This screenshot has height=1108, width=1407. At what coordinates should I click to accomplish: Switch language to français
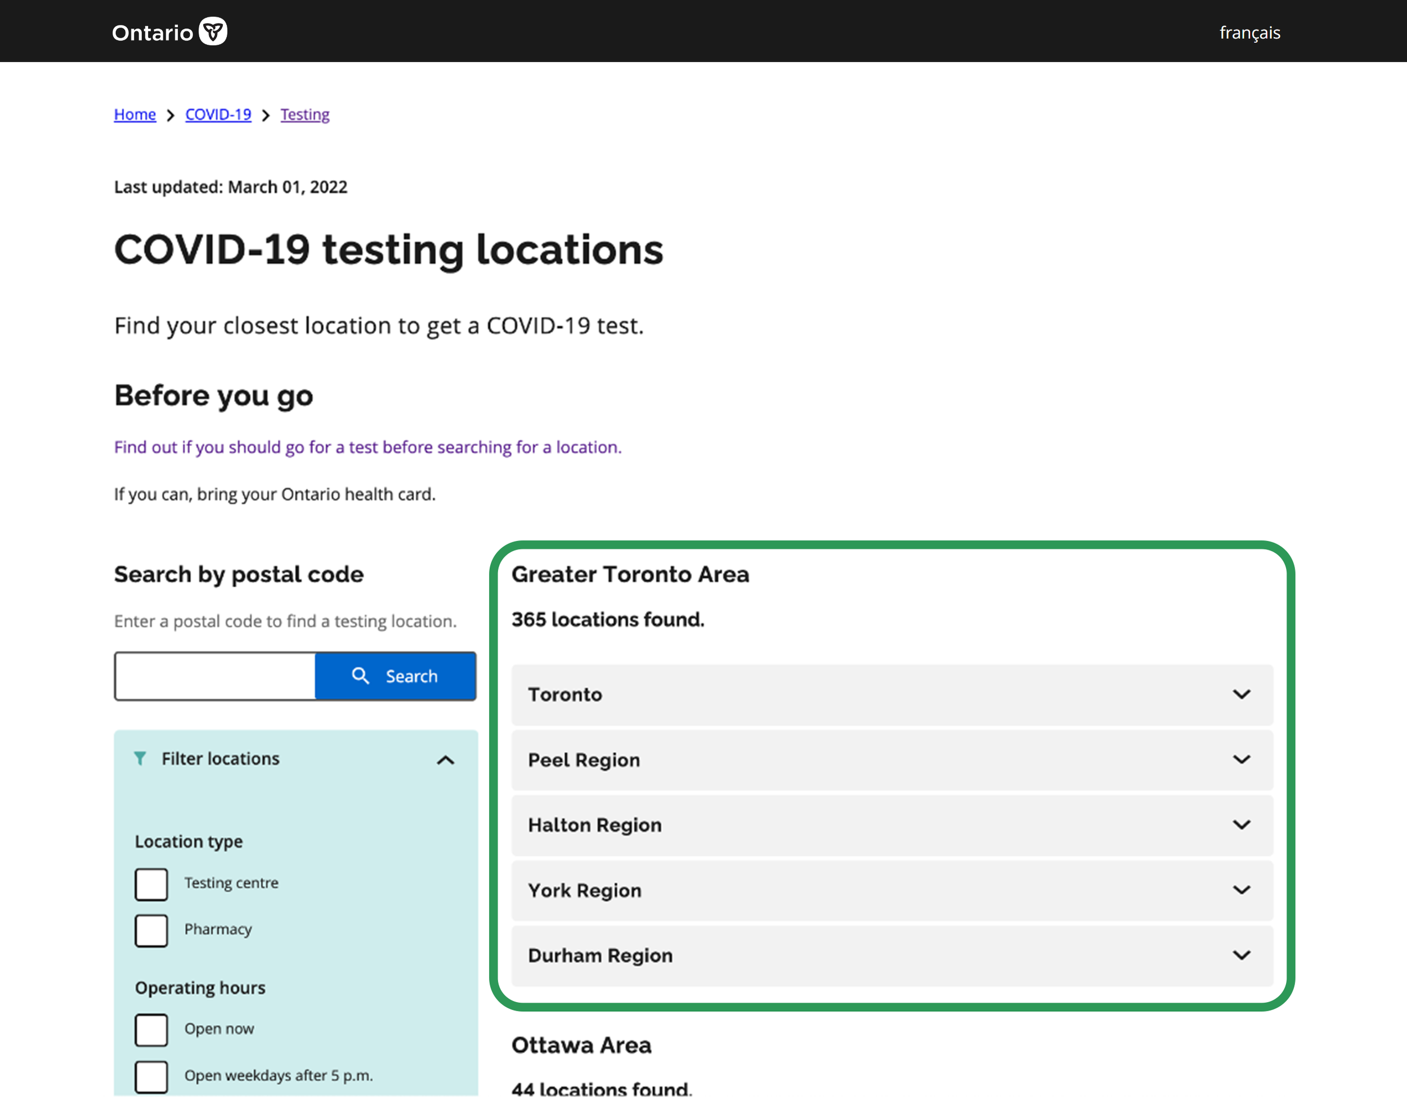coord(1249,33)
